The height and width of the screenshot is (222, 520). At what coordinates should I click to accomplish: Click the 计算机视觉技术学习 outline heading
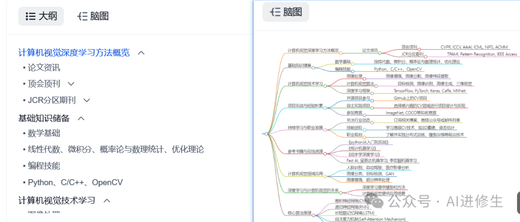coord(57,200)
